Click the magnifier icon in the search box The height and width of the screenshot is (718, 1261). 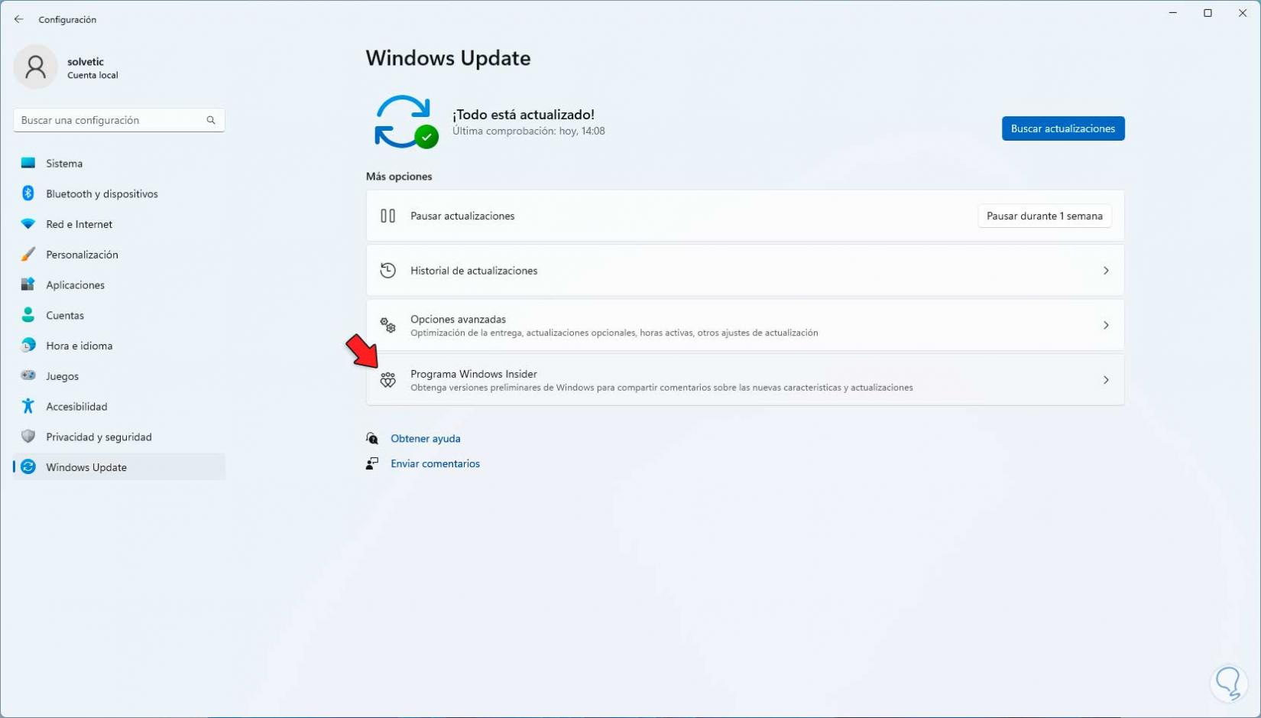pos(211,120)
